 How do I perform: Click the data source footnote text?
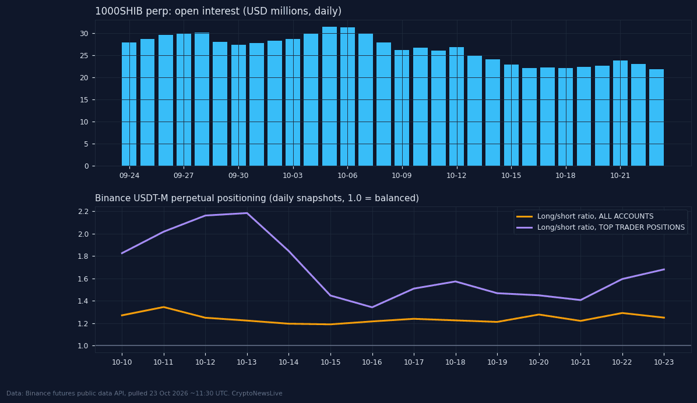coord(145,393)
